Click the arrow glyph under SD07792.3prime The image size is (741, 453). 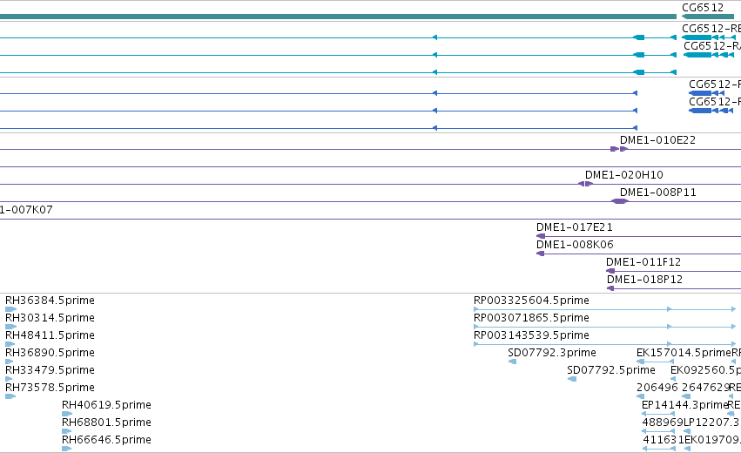point(512,362)
